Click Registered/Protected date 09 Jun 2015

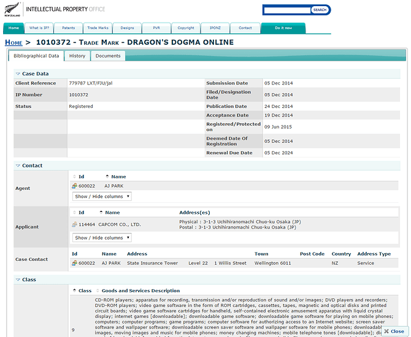(x=278, y=127)
